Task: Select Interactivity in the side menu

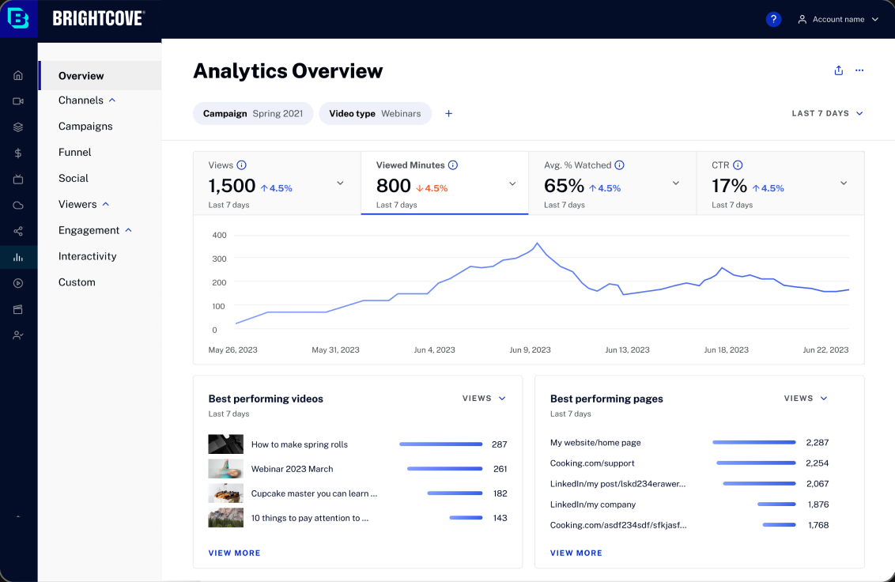Action: point(87,256)
